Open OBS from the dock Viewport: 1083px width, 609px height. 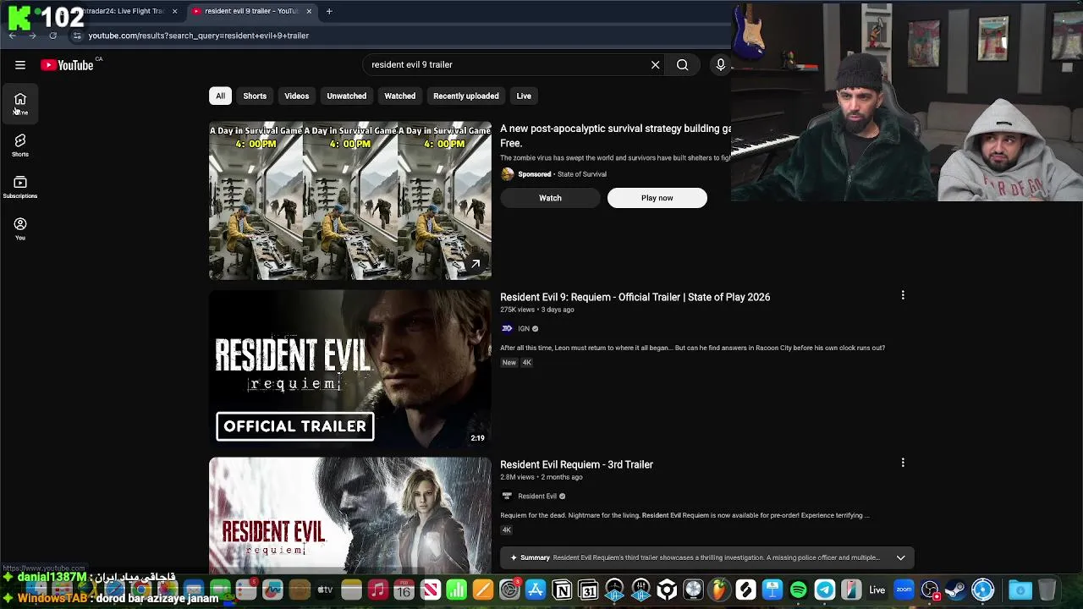point(930,590)
